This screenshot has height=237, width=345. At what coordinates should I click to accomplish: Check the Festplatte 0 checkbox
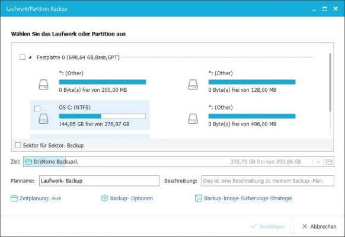tap(22, 57)
